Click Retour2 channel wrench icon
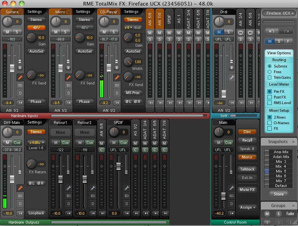 93,188
